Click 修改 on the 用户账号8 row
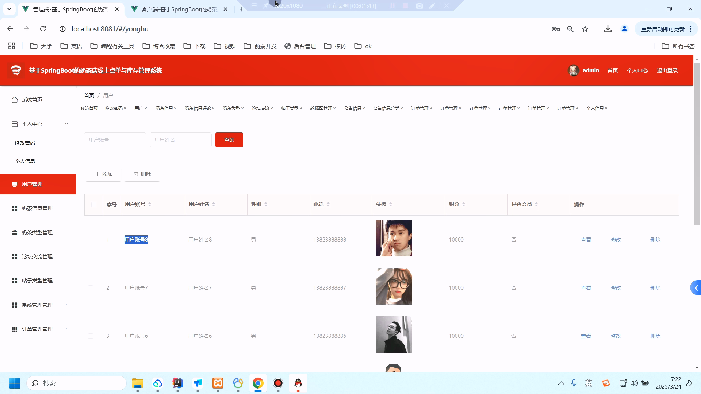 point(616,240)
